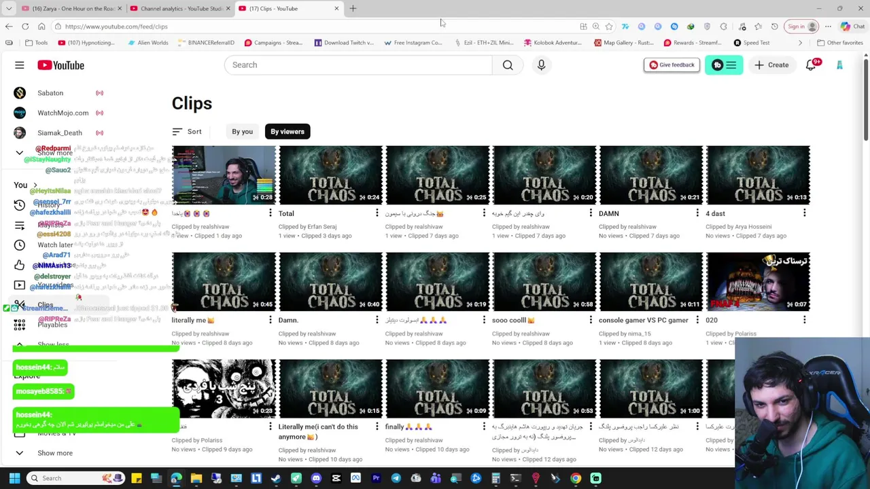Open options for the 4 dast clip
This screenshot has width=870, height=489.
(805, 213)
